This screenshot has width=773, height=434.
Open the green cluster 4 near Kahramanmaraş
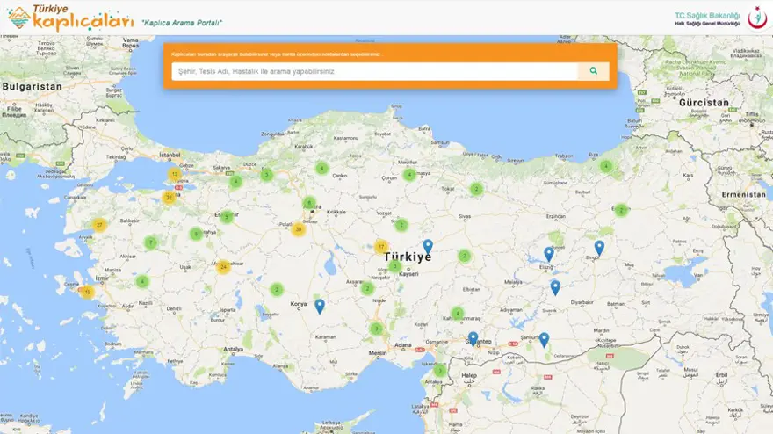(458, 313)
